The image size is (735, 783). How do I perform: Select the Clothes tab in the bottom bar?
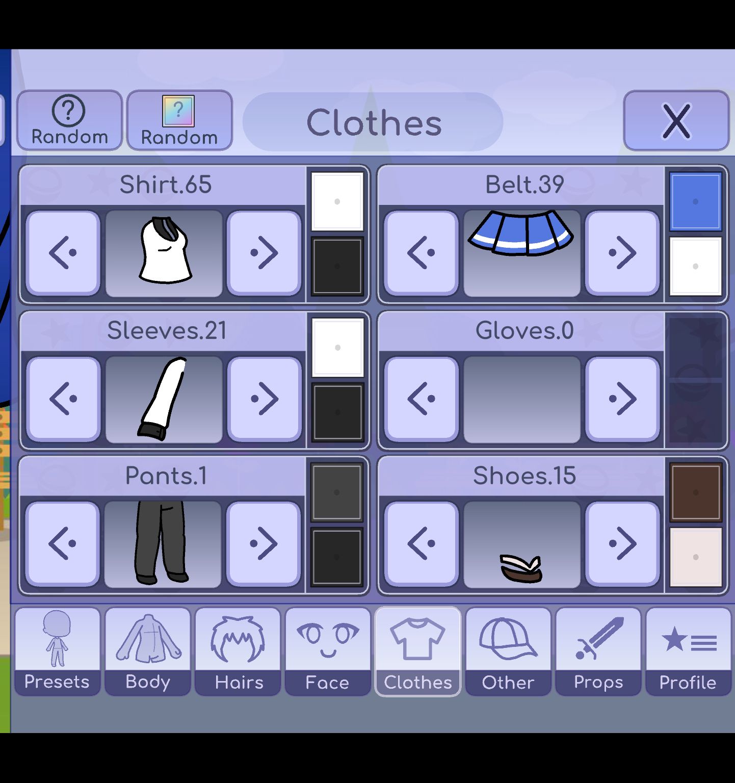(x=418, y=651)
